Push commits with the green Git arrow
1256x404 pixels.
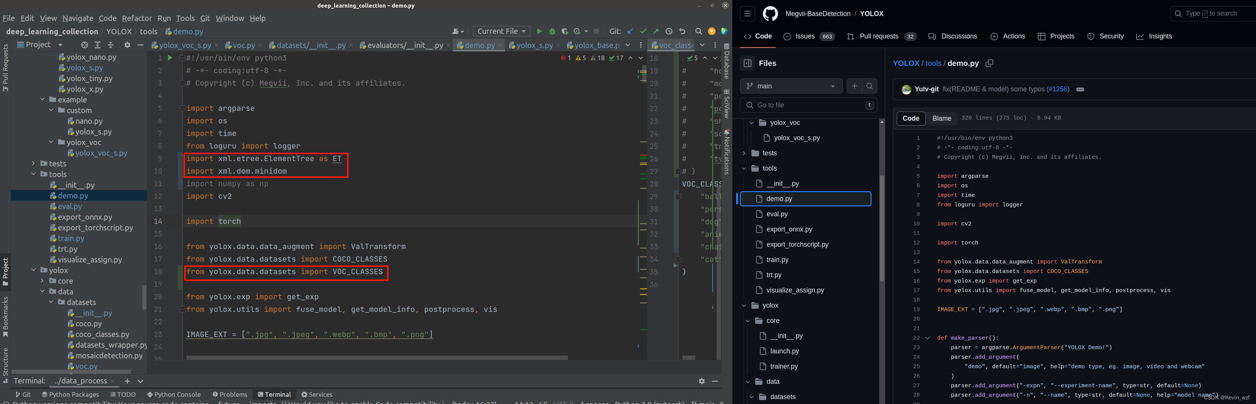pos(656,31)
